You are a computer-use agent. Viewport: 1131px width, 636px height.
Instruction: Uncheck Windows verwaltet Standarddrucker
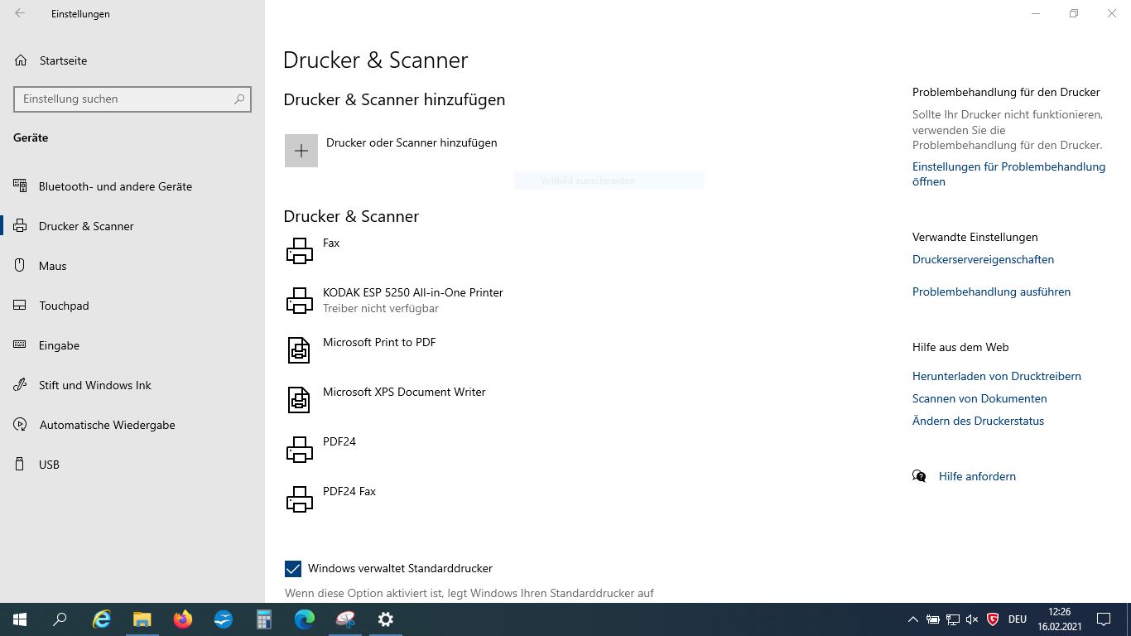coord(293,569)
